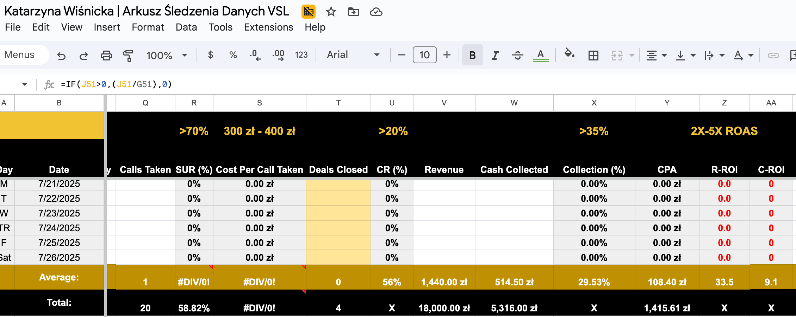Open horizontal align dropdown
796x317 pixels.
pyautogui.click(x=656, y=55)
